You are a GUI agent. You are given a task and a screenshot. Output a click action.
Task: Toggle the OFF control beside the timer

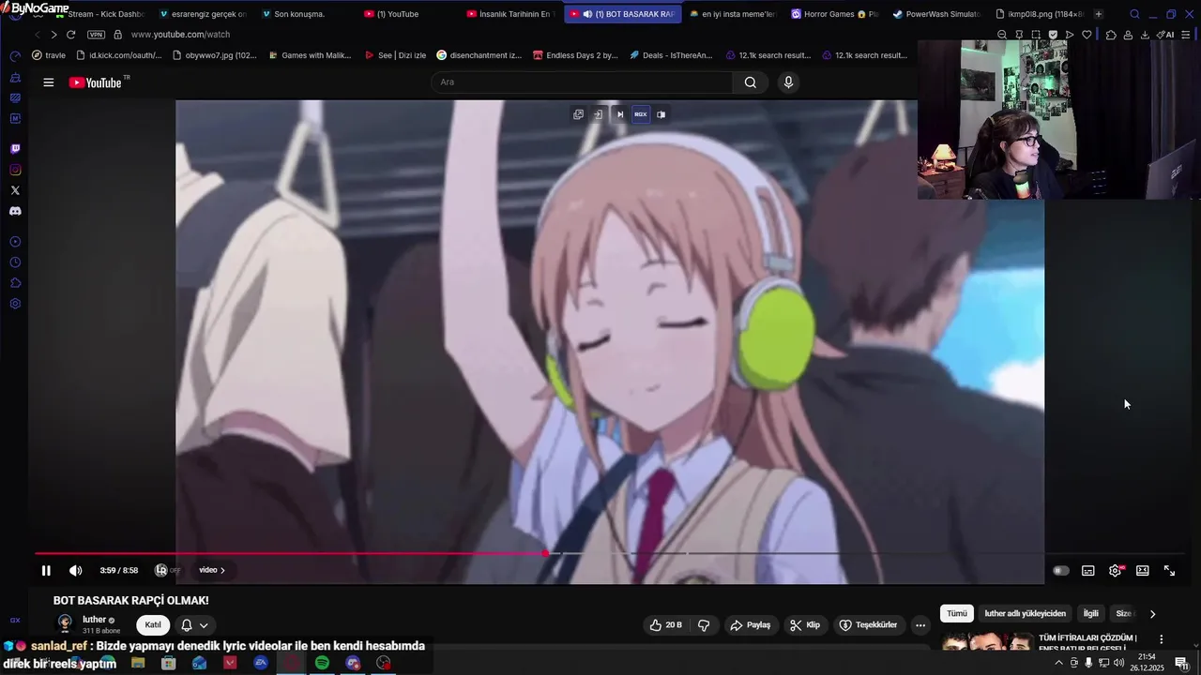click(168, 570)
